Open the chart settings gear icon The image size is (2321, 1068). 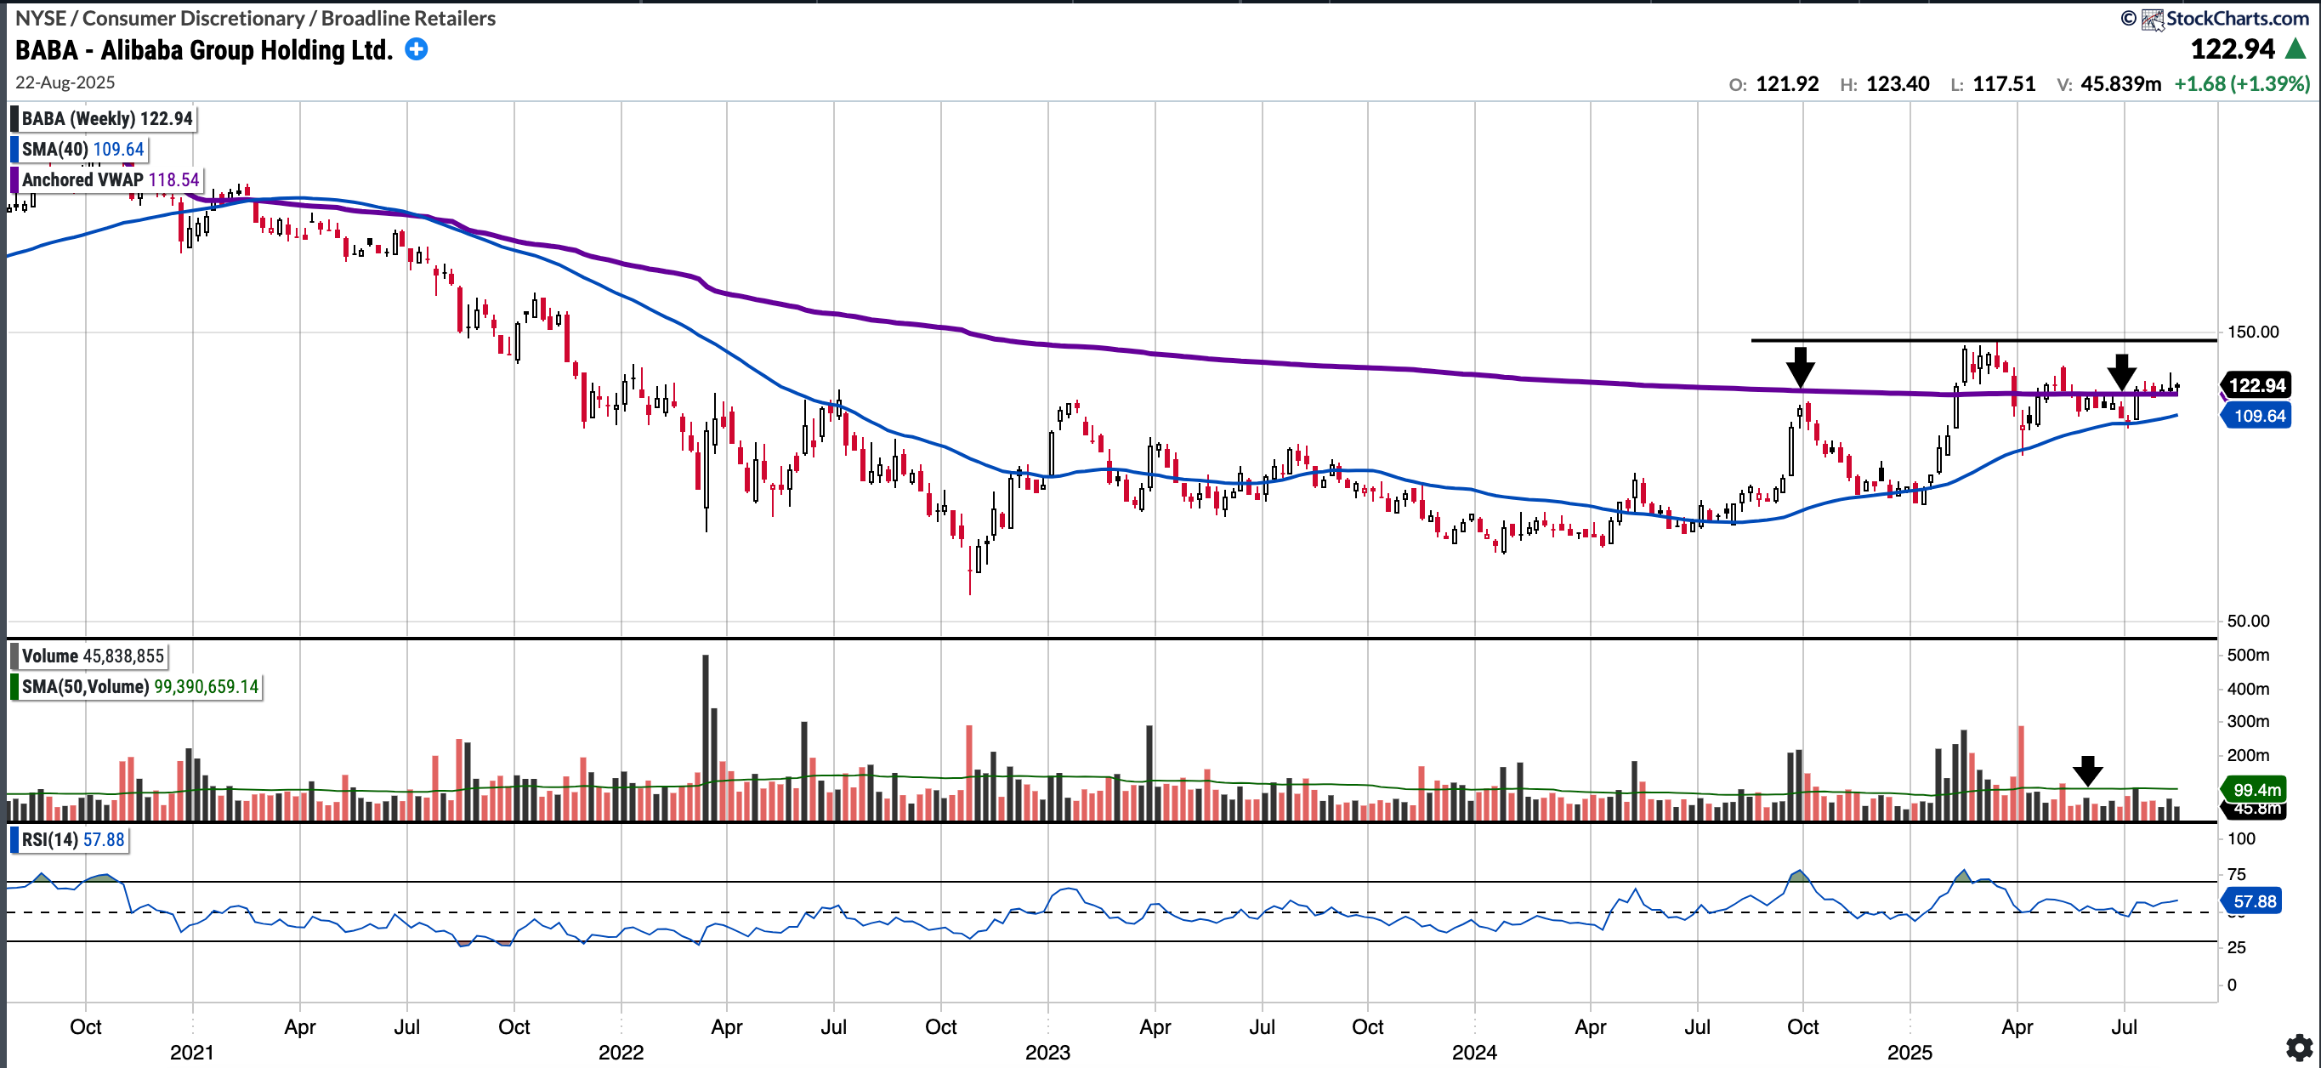pos(2299,1048)
